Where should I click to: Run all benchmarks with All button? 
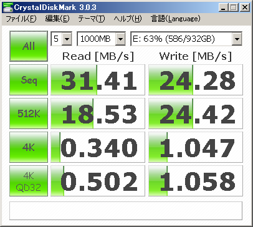[29, 46]
